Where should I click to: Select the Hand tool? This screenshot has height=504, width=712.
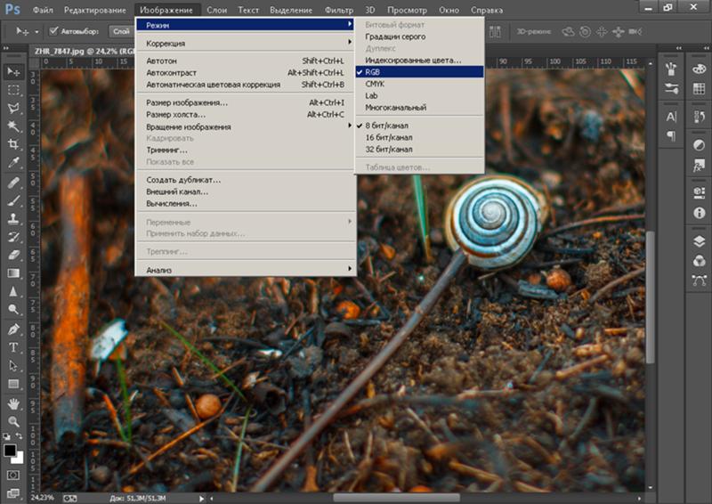coord(13,403)
